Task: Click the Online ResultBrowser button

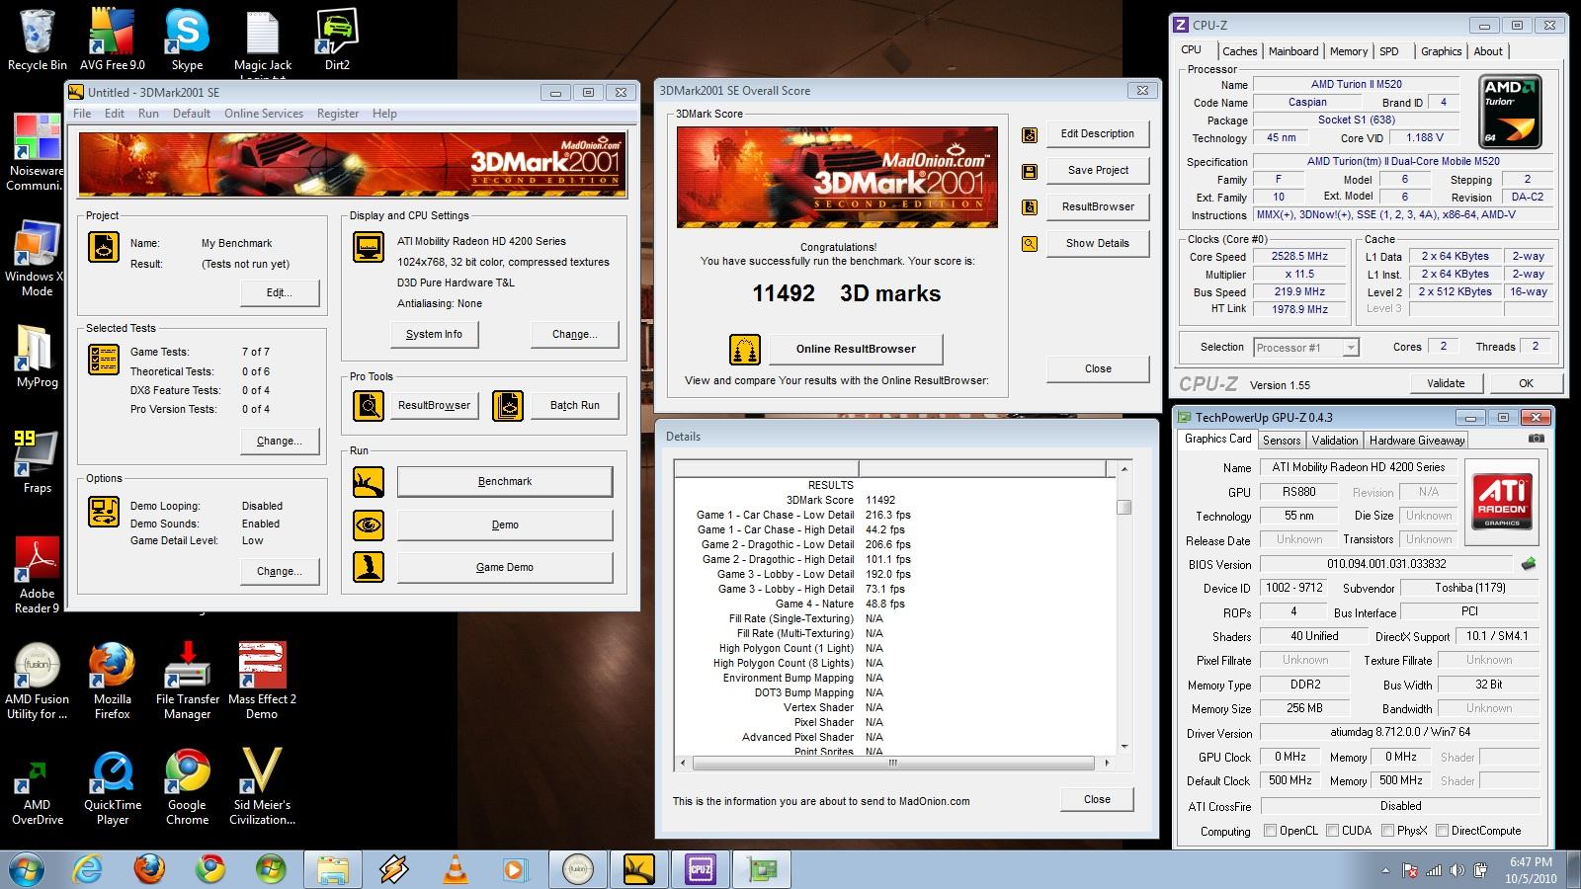Action: pos(856,349)
